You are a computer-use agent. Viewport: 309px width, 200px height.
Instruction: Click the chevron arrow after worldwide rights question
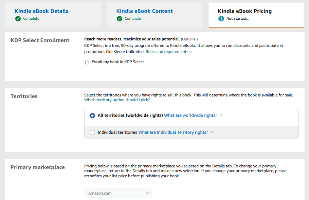(221, 115)
